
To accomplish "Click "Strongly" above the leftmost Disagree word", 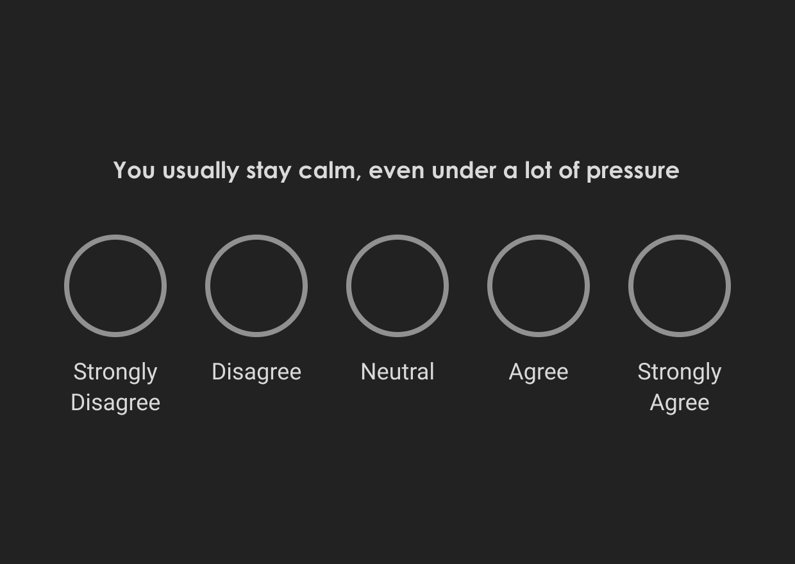I will (115, 372).
